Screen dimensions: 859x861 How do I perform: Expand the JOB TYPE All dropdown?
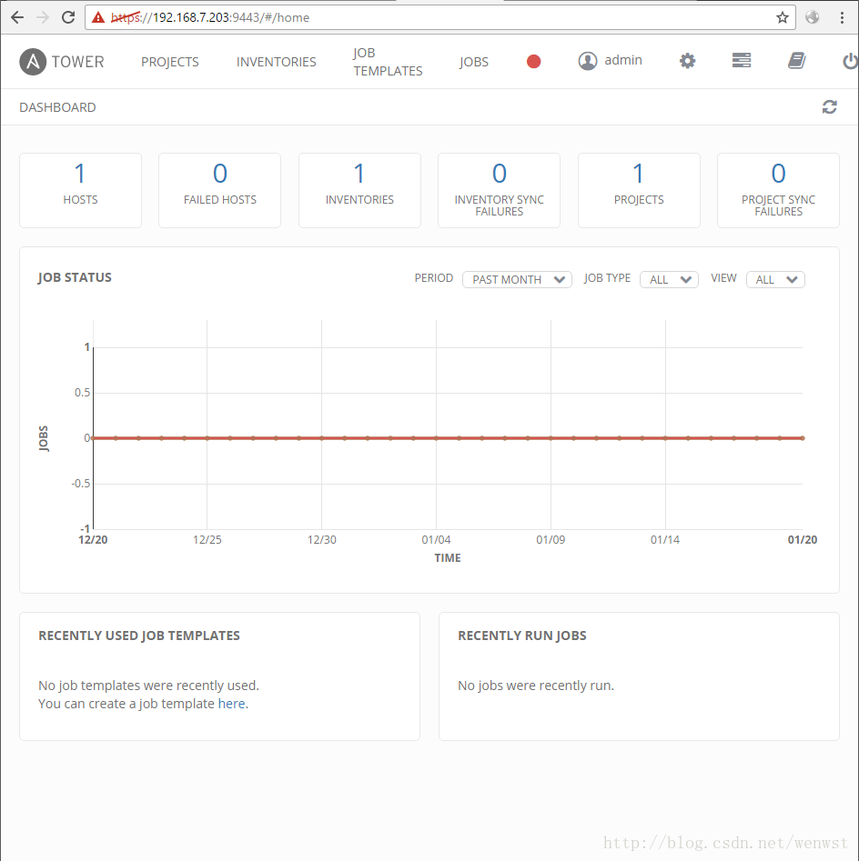tap(669, 279)
